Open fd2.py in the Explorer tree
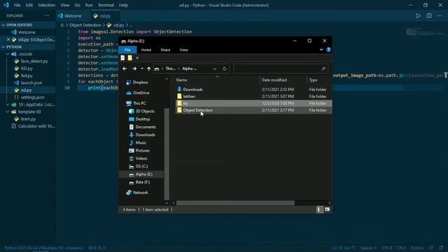Image resolution: width=448 pixels, height=252 pixels. coord(27,69)
